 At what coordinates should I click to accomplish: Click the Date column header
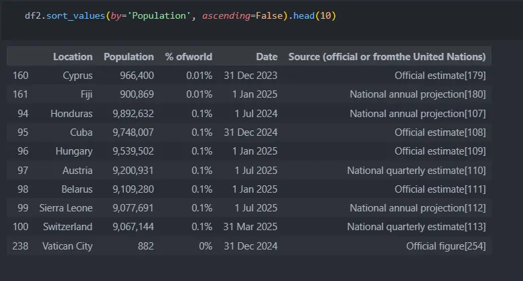click(x=266, y=57)
